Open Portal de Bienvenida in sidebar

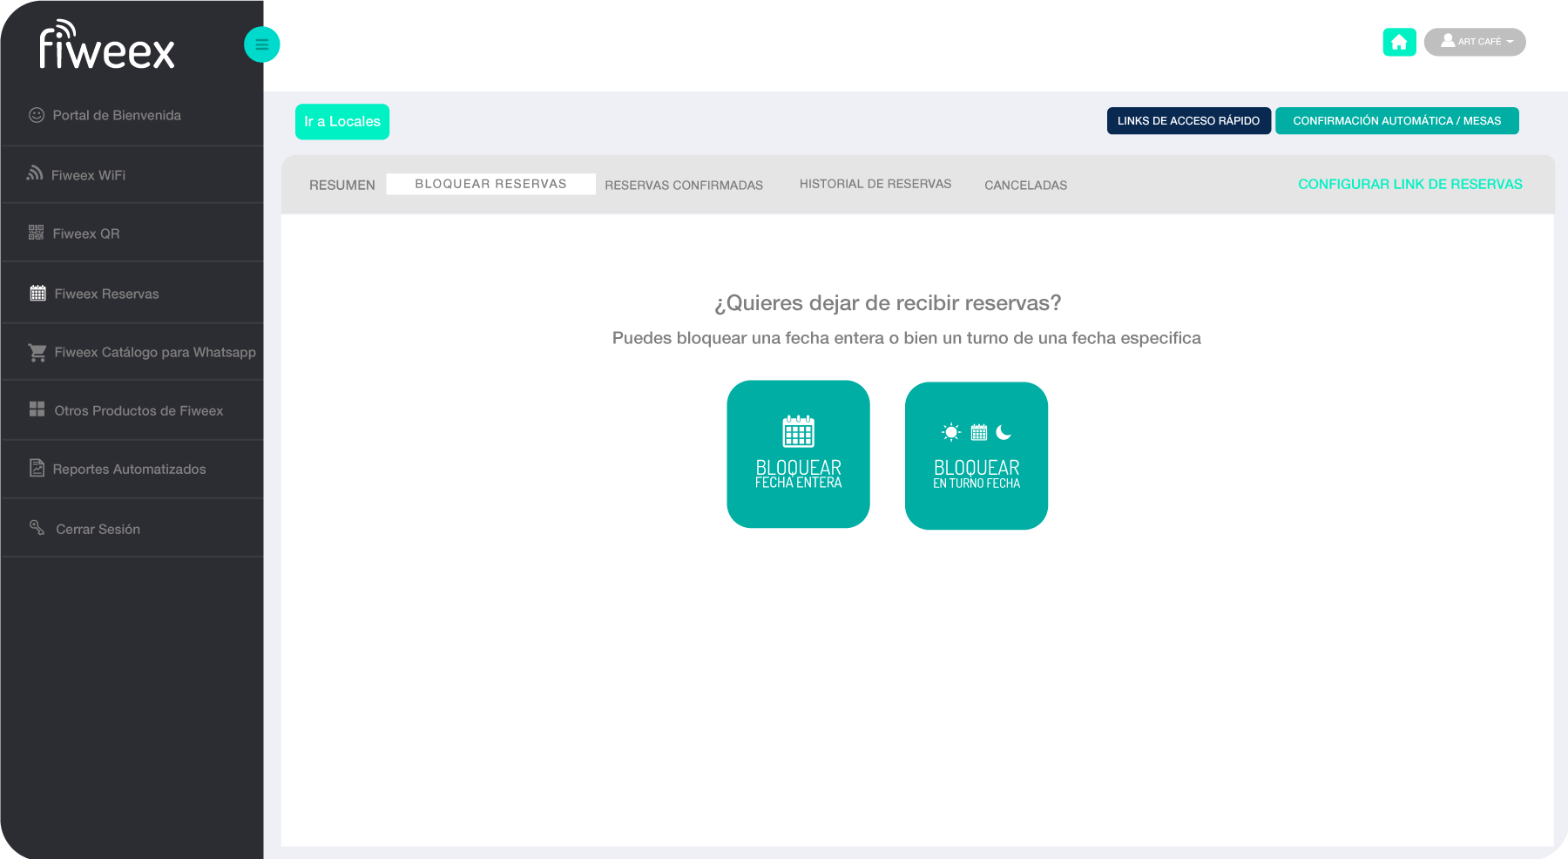116,115
